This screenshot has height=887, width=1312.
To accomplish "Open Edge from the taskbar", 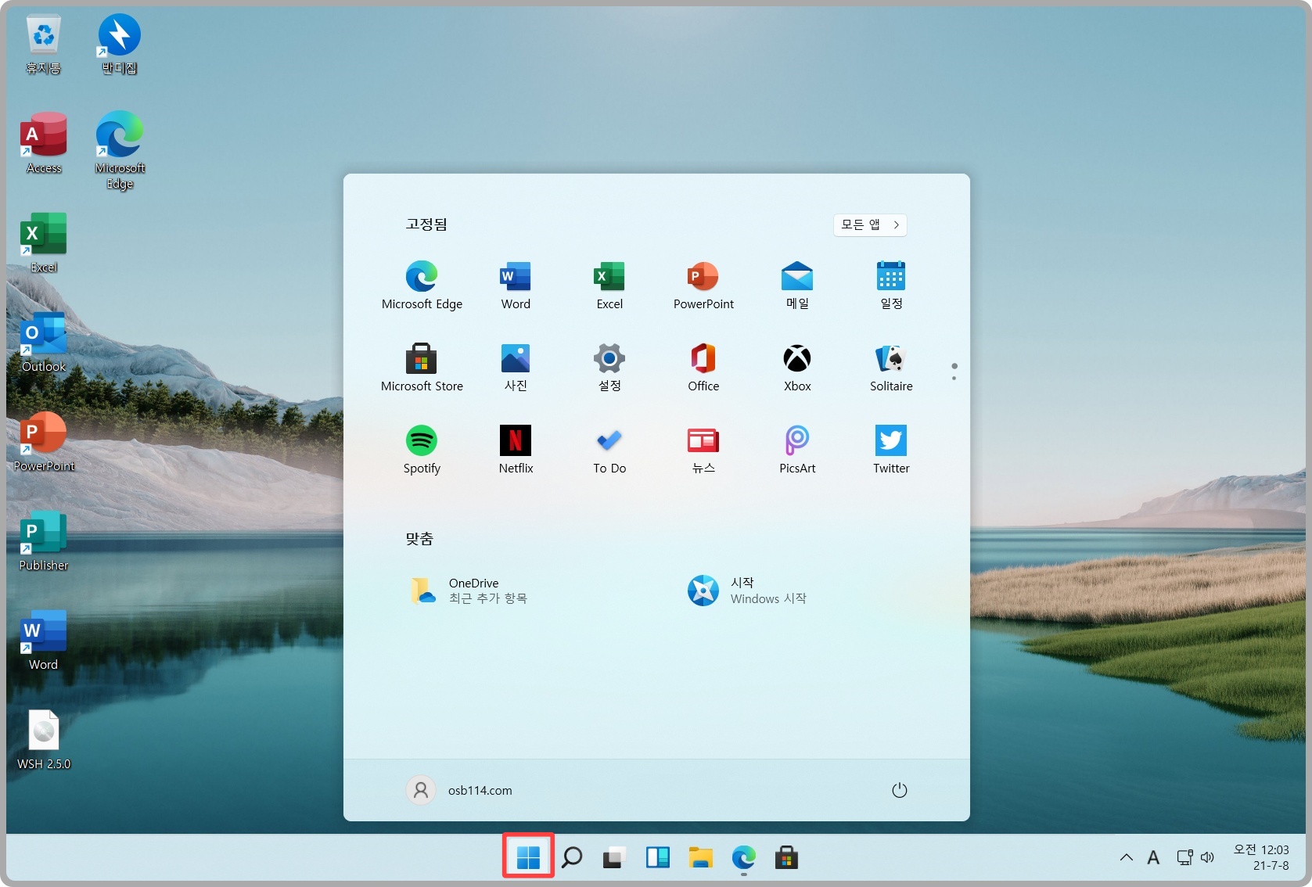I will point(743,857).
